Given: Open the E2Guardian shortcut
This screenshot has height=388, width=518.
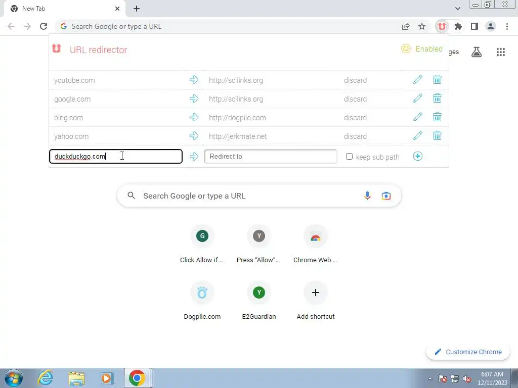Looking at the screenshot, I should 258,301.
